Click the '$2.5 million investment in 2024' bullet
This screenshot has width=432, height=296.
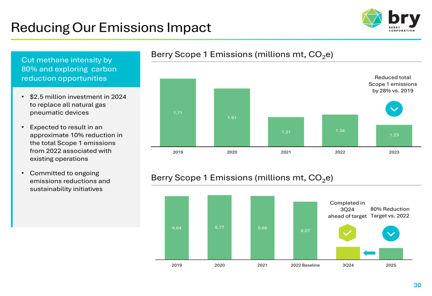click(78, 105)
